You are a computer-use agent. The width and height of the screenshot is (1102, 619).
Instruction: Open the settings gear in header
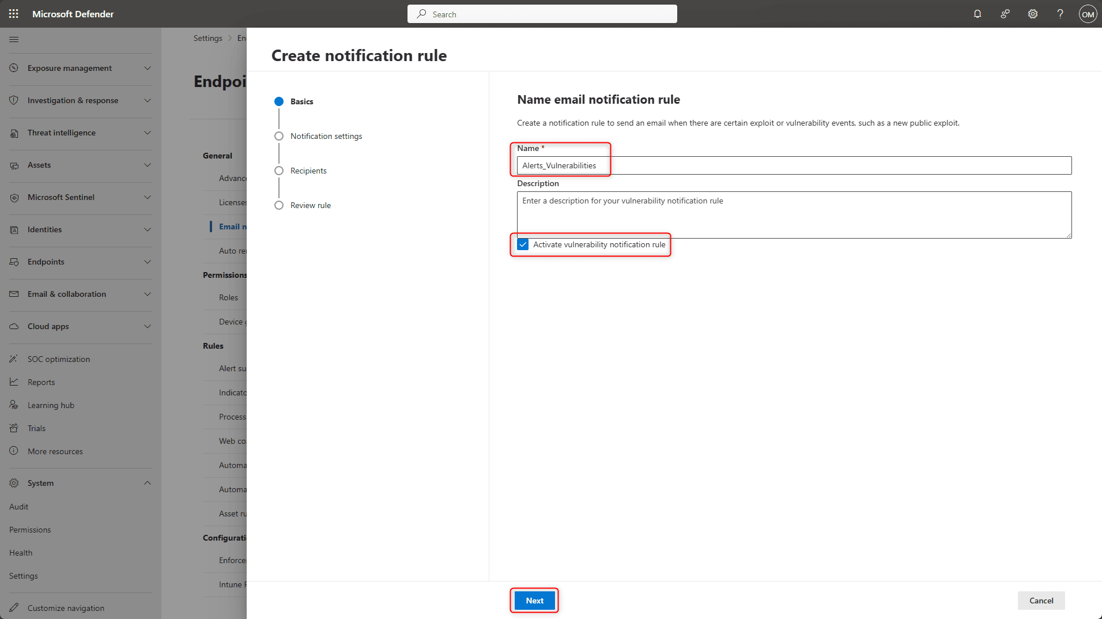click(x=1033, y=14)
